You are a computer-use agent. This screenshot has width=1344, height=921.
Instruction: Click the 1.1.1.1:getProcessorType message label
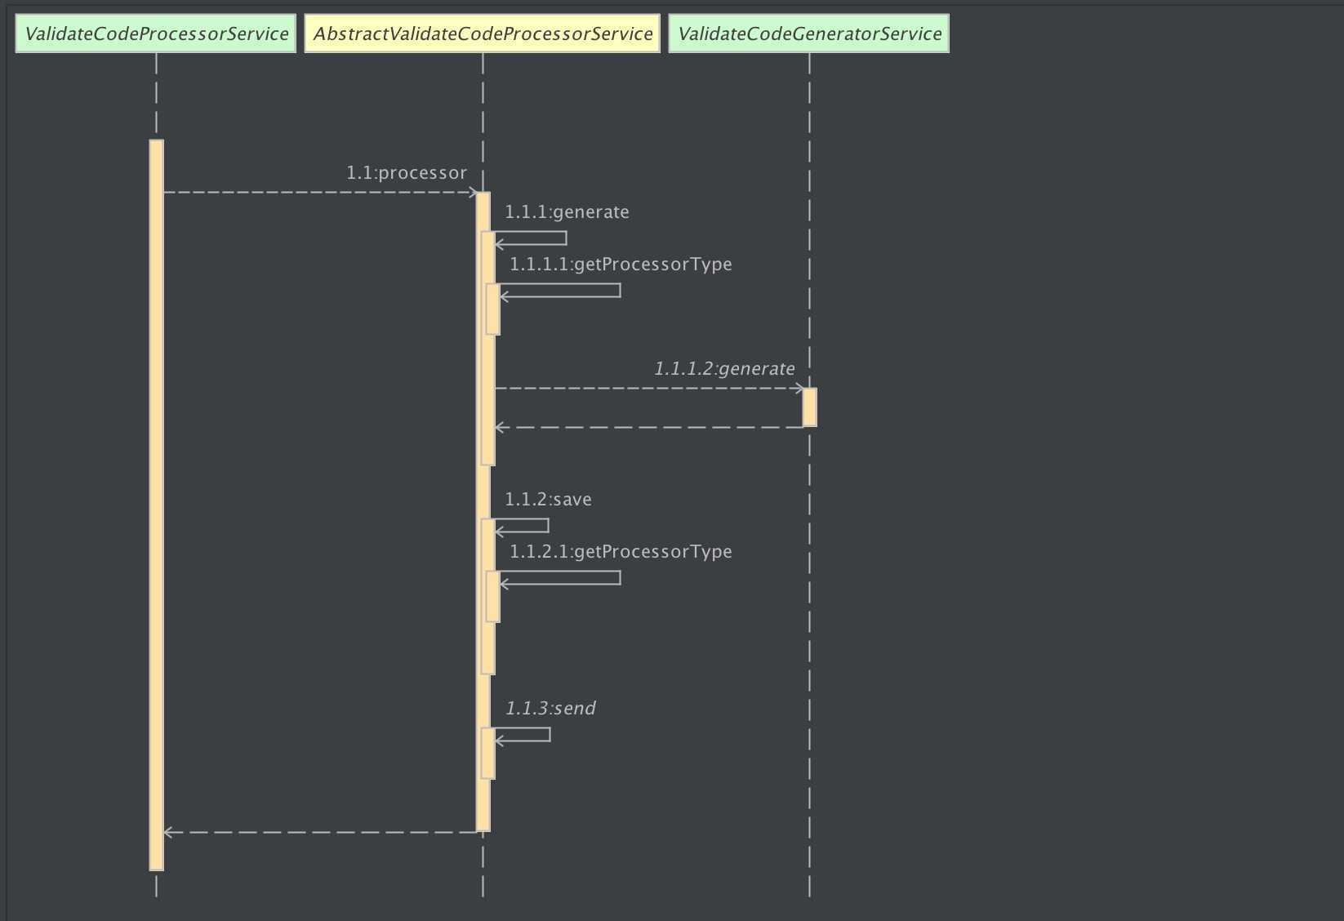tap(621, 265)
